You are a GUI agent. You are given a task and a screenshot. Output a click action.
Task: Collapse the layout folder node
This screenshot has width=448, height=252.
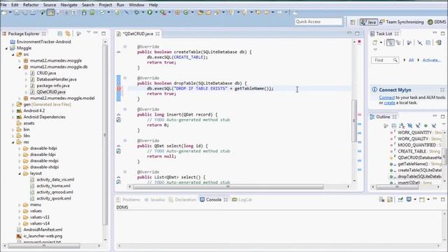[20, 174]
